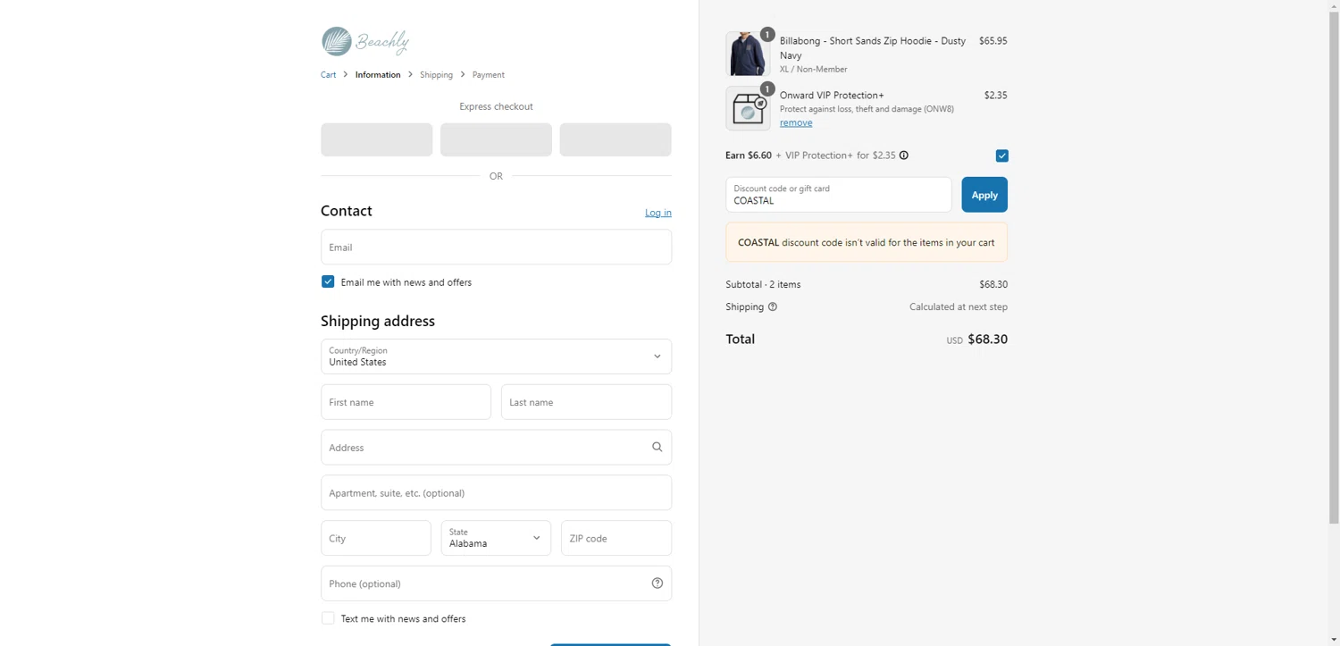
Task: Uncheck Email me with news and offers
Action: [328, 281]
